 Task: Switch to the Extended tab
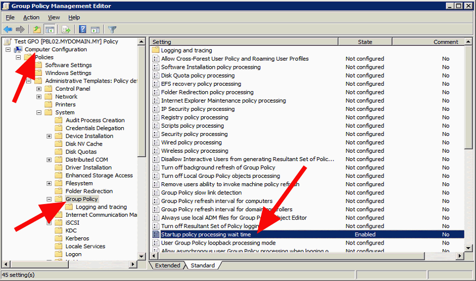(168, 266)
